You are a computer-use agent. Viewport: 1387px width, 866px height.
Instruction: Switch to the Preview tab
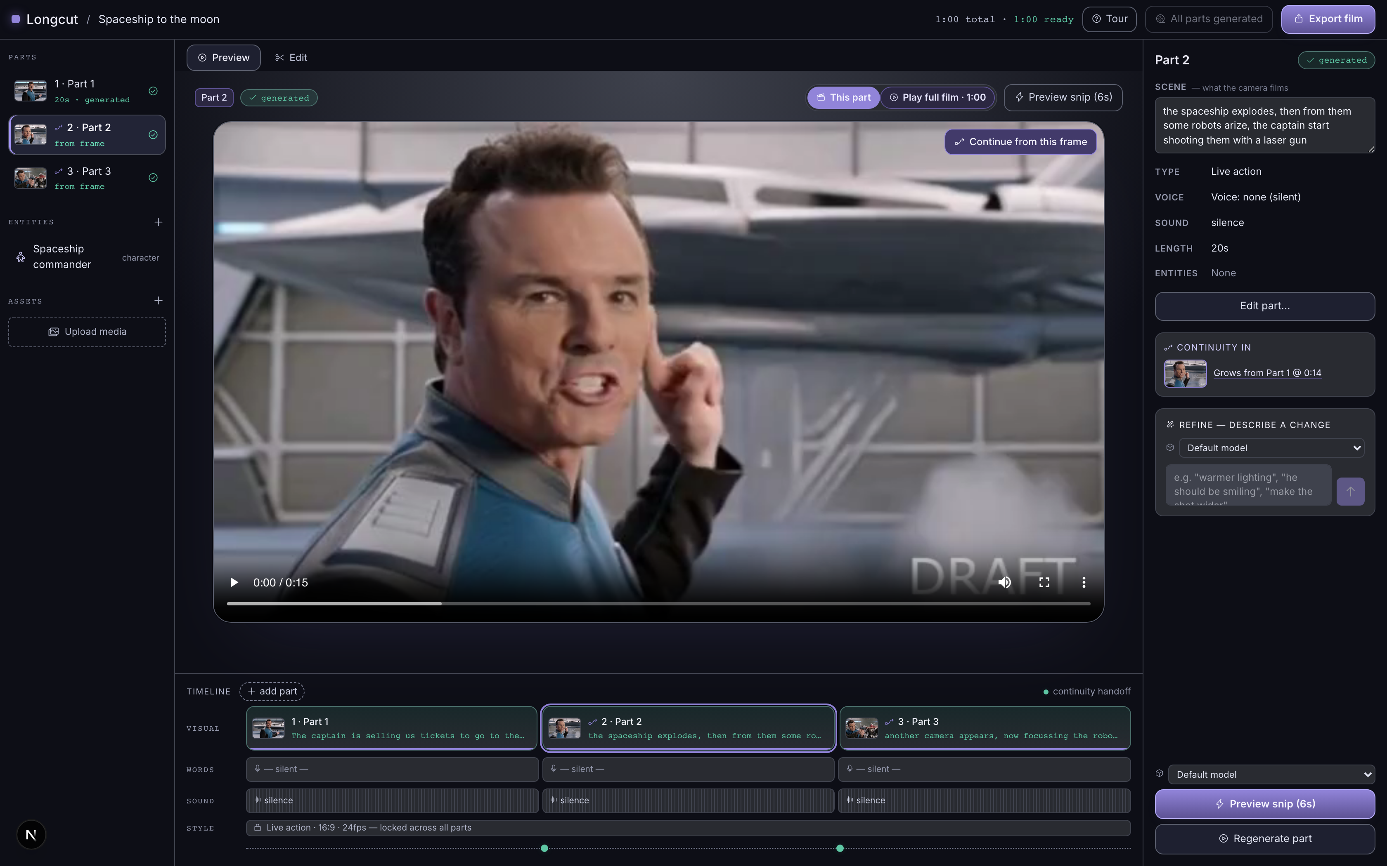[223, 58]
